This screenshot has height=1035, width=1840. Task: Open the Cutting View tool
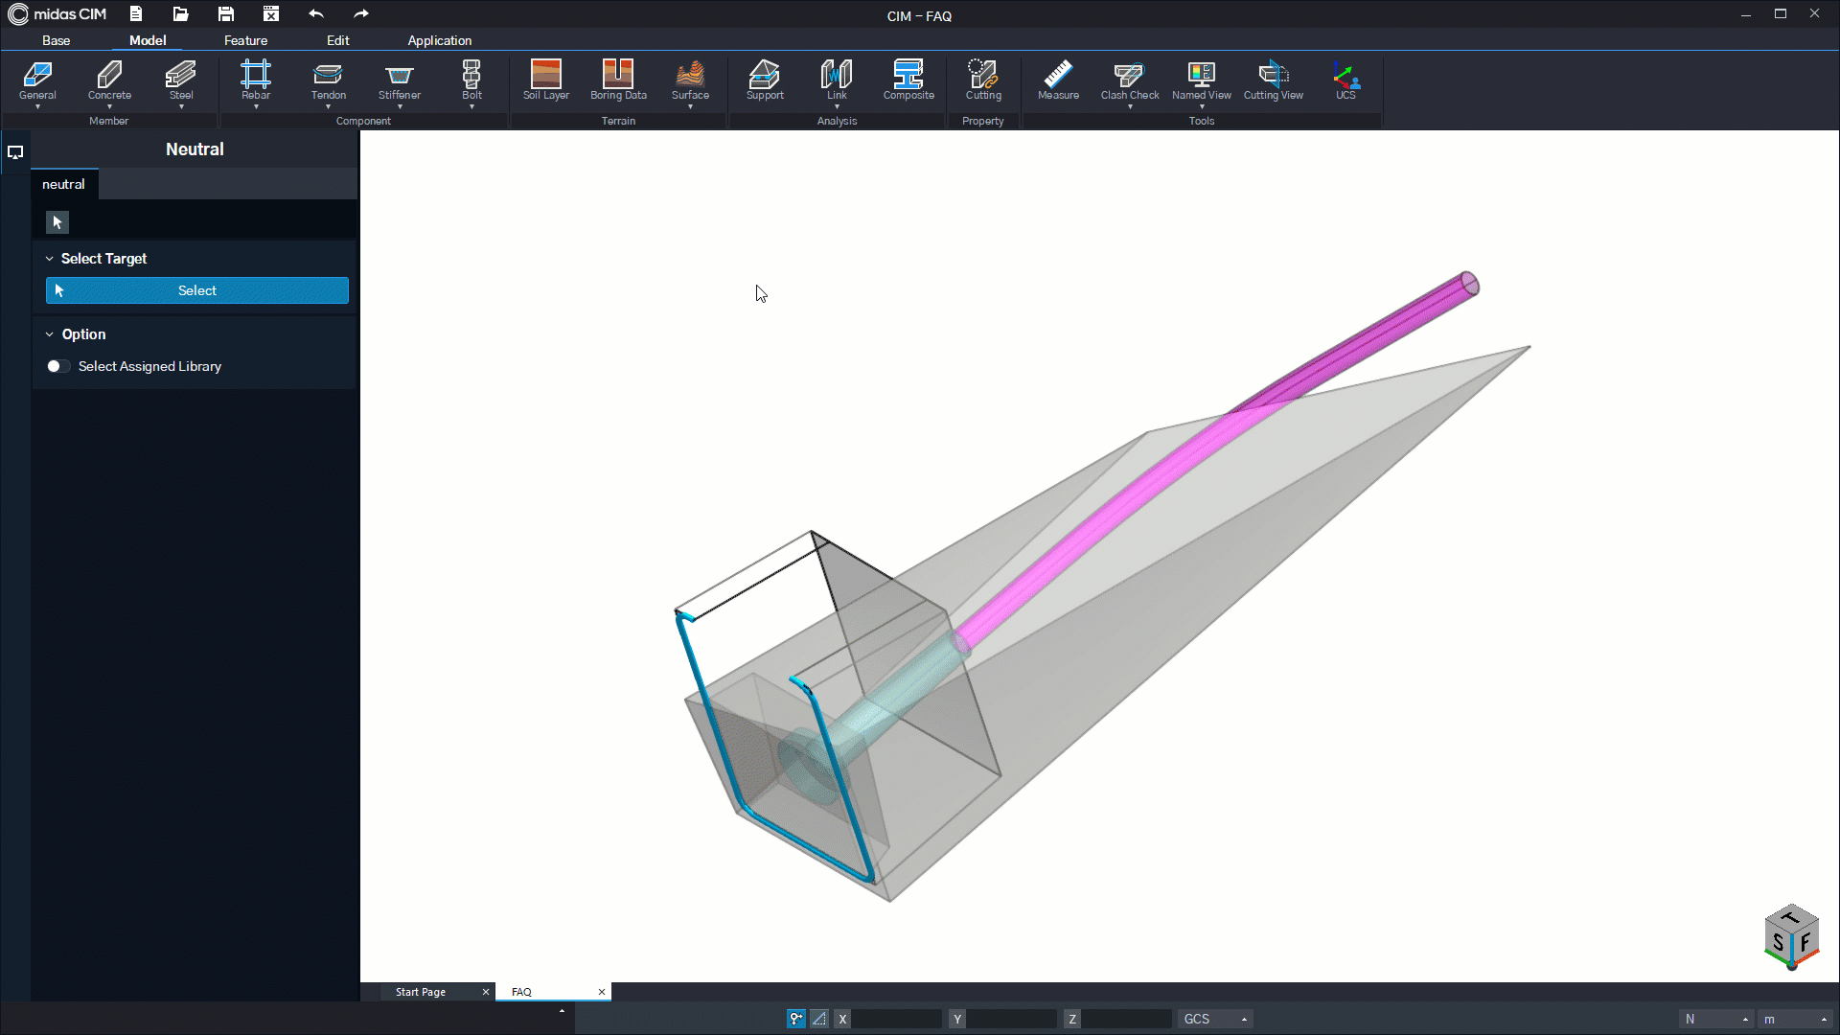pos(1274,80)
